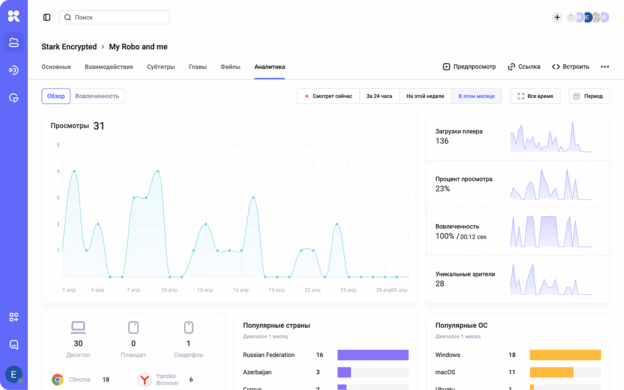The height and width of the screenshot is (390, 624).
Task: Click the macOS row label
Action: coord(445,372)
